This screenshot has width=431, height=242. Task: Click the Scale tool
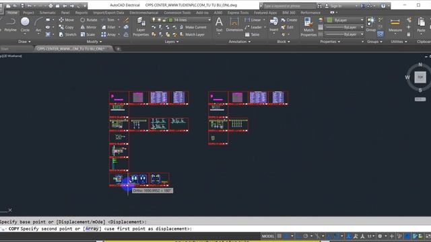(x=88, y=34)
